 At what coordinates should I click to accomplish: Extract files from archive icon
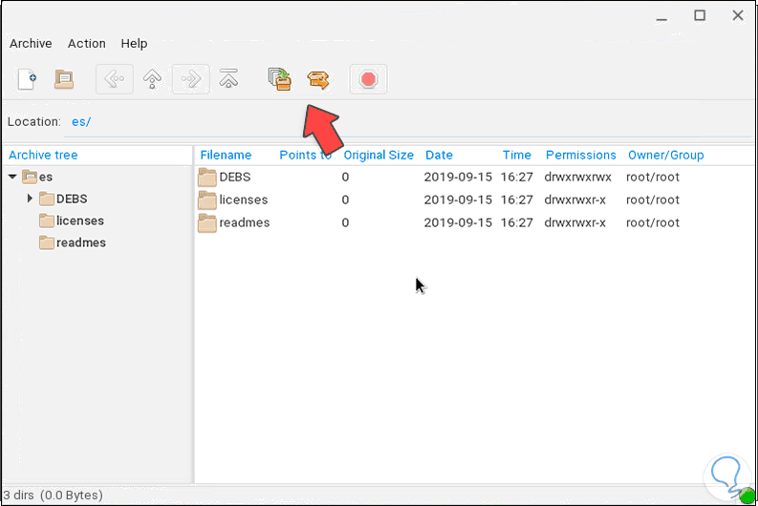coord(318,79)
